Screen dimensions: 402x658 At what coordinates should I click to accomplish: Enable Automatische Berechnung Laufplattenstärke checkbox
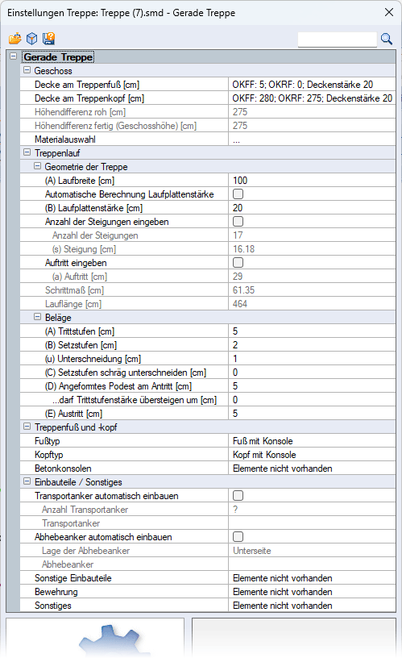(238, 194)
